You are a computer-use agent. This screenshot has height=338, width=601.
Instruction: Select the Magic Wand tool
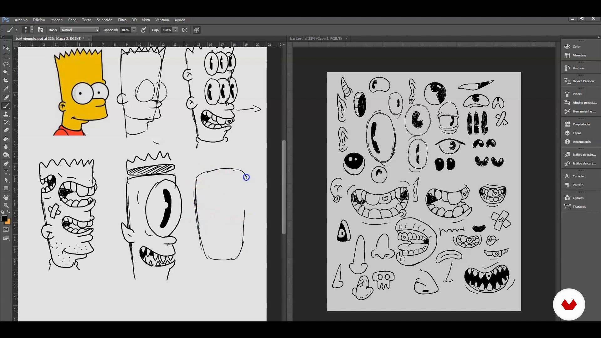click(x=6, y=72)
